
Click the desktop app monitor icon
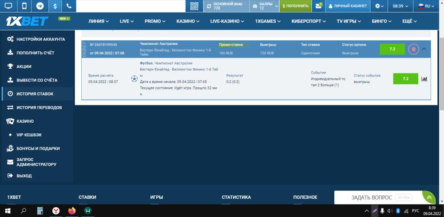tap(9, 6)
